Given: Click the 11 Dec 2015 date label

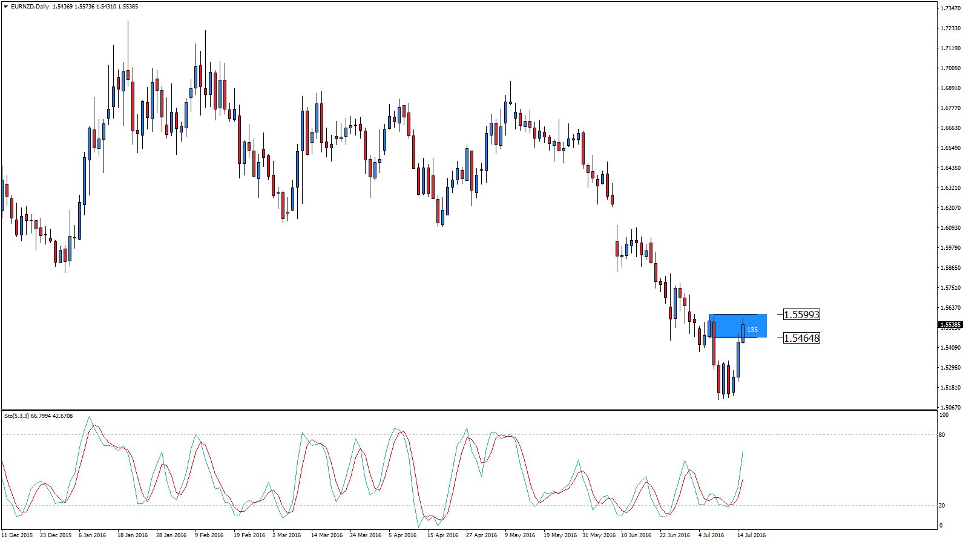Looking at the screenshot, I should (18, 535).
